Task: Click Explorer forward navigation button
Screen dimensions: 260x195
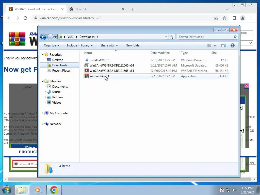Action: click(x=50, y=37)
